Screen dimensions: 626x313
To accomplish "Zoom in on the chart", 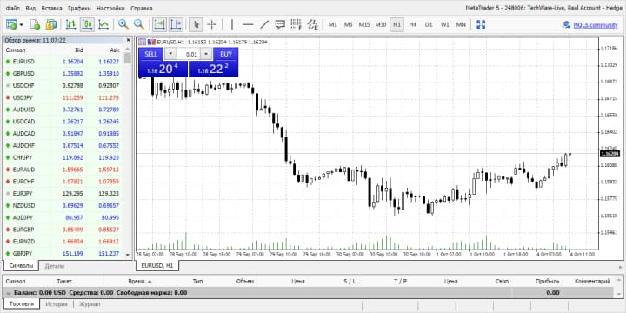I will [x=123, y=24].
